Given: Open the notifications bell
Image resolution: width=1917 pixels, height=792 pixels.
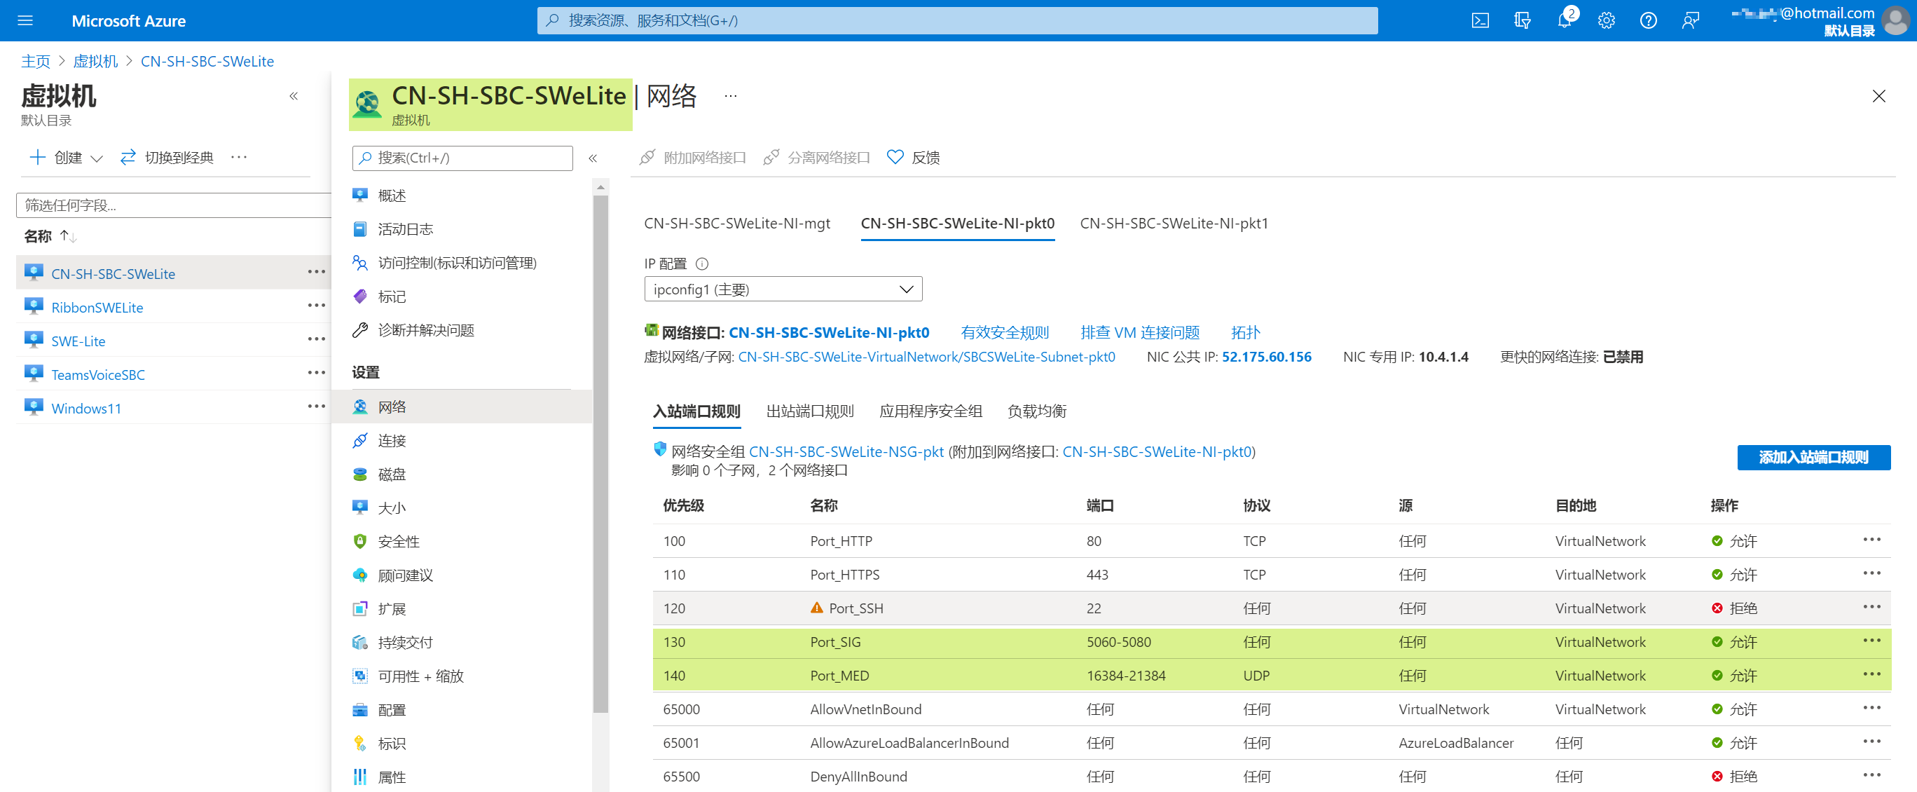Looking at the screenshot, I should click(x=1565, y=20).
